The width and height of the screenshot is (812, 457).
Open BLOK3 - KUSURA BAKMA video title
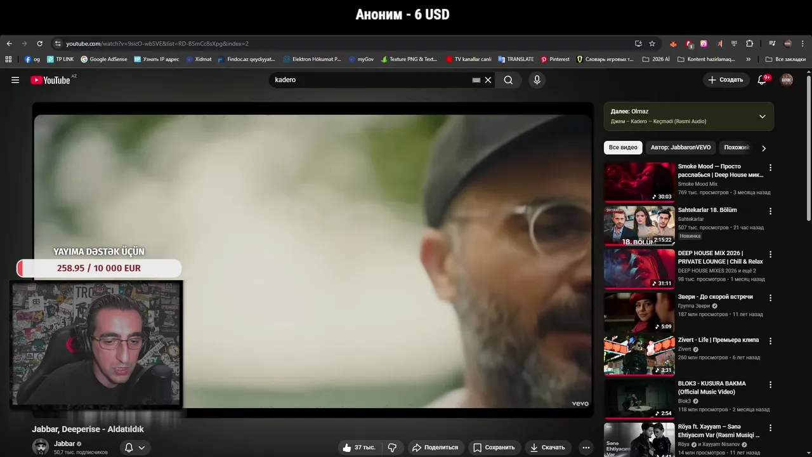click(712, 387)
